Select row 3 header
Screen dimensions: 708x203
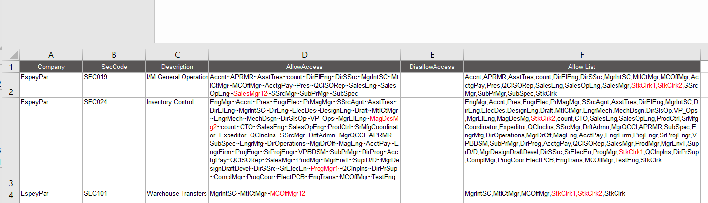point(10,143)
